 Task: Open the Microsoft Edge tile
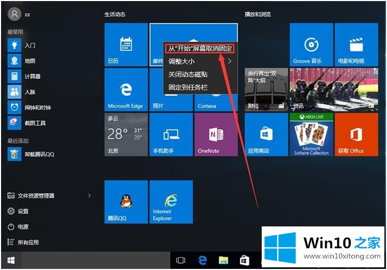(x=126, y=90)
